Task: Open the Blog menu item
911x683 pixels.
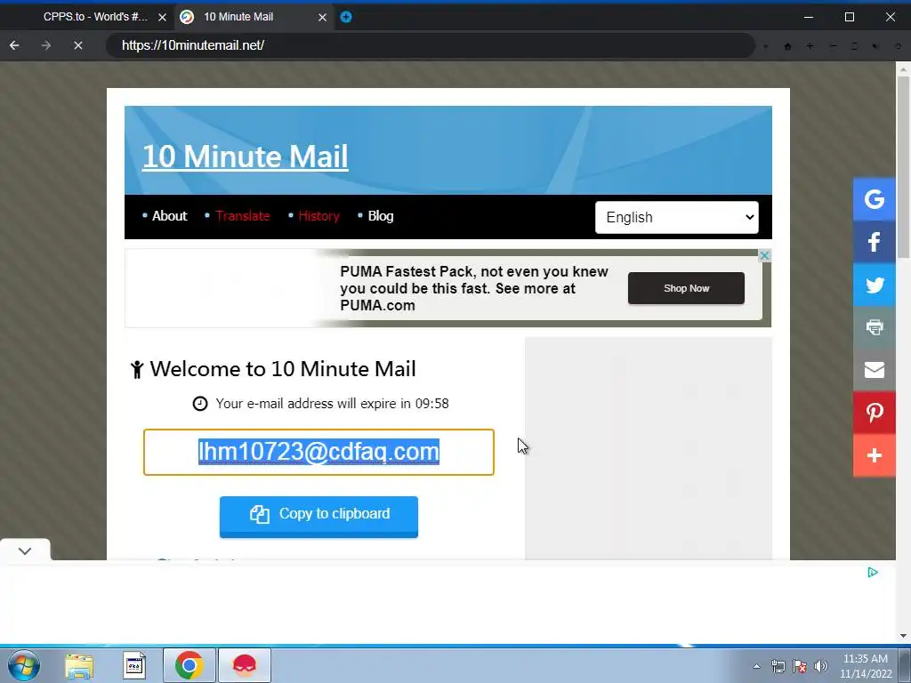Action: [x=381, y=216]
